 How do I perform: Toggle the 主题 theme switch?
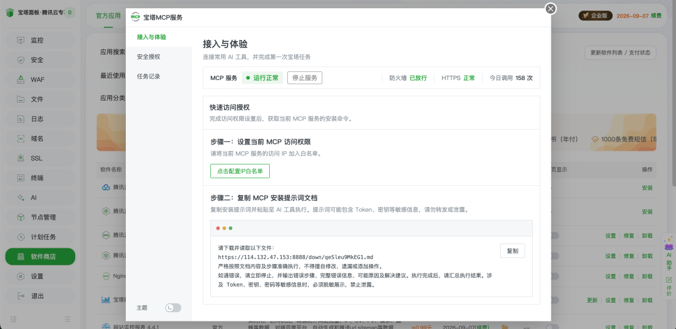[173, 308]
